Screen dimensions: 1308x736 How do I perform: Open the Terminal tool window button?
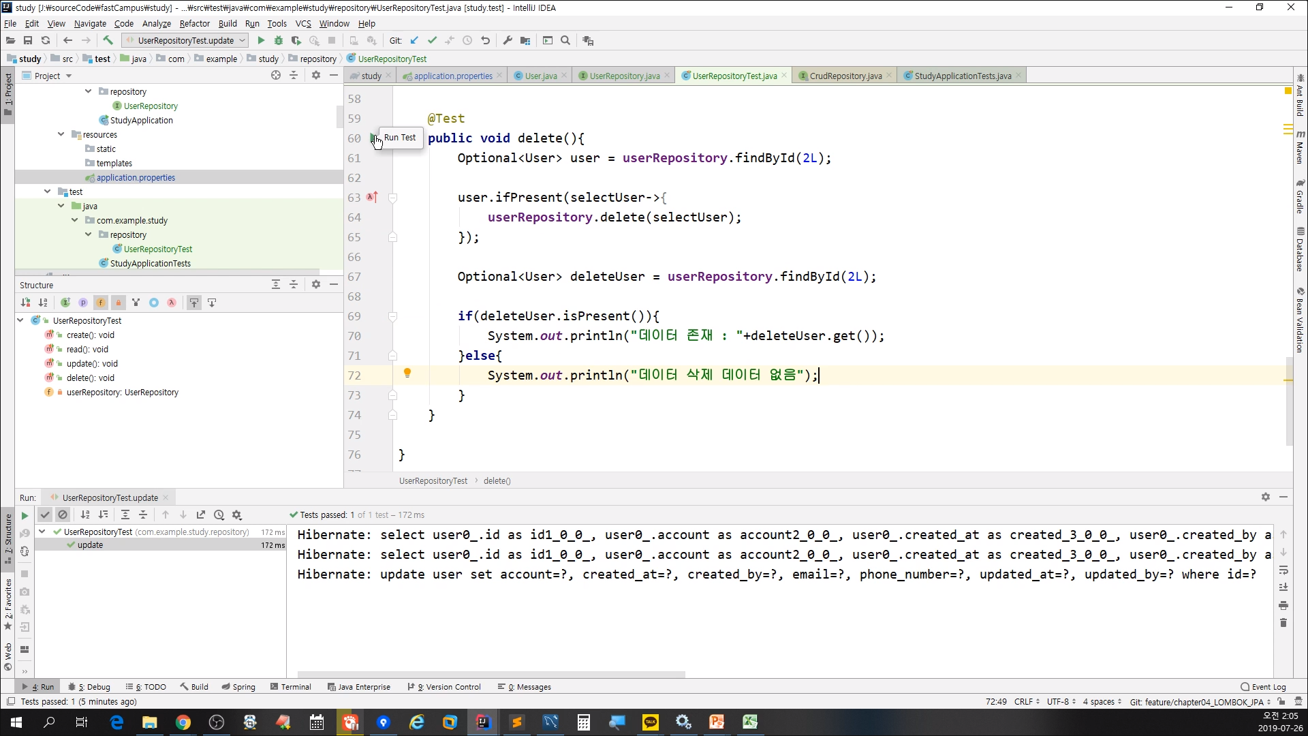pos(291,687)
